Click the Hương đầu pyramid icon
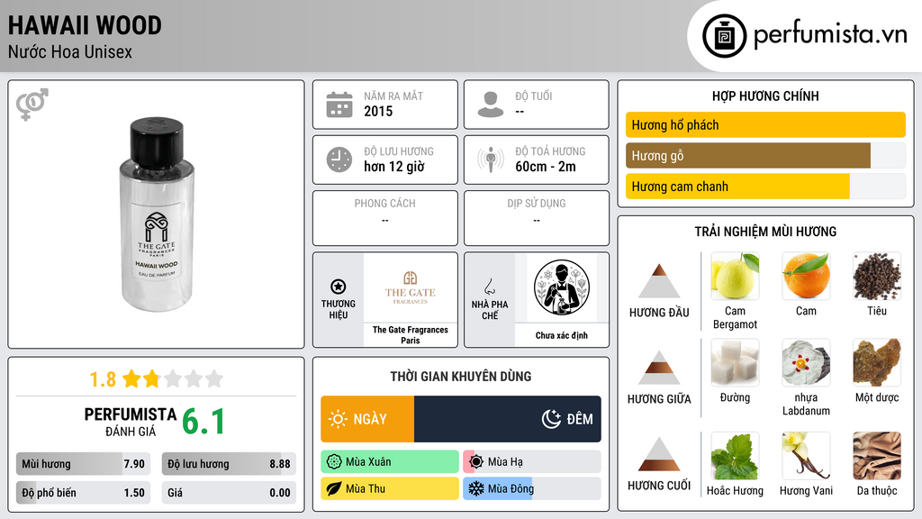The width and height of the screenshot is (922, 519). coord(659,281)
